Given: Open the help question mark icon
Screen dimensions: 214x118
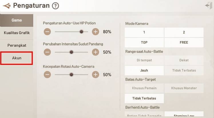Looking at the screenshot, I should click(x=56, y=6).
